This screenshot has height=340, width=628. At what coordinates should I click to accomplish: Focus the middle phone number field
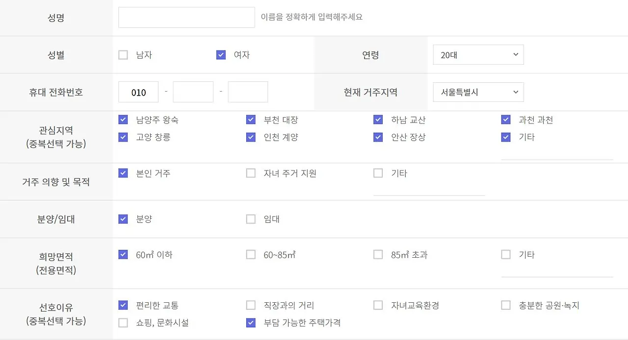(x=193, y=92)
